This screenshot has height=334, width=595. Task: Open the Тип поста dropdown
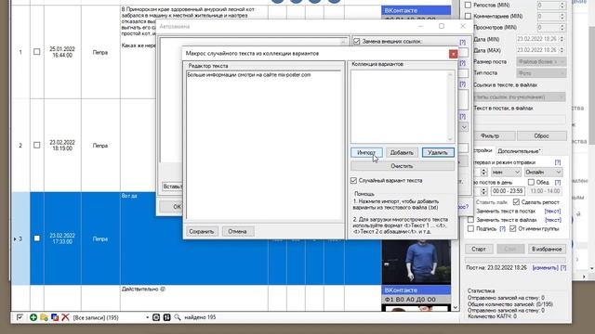tap(541, 72)
